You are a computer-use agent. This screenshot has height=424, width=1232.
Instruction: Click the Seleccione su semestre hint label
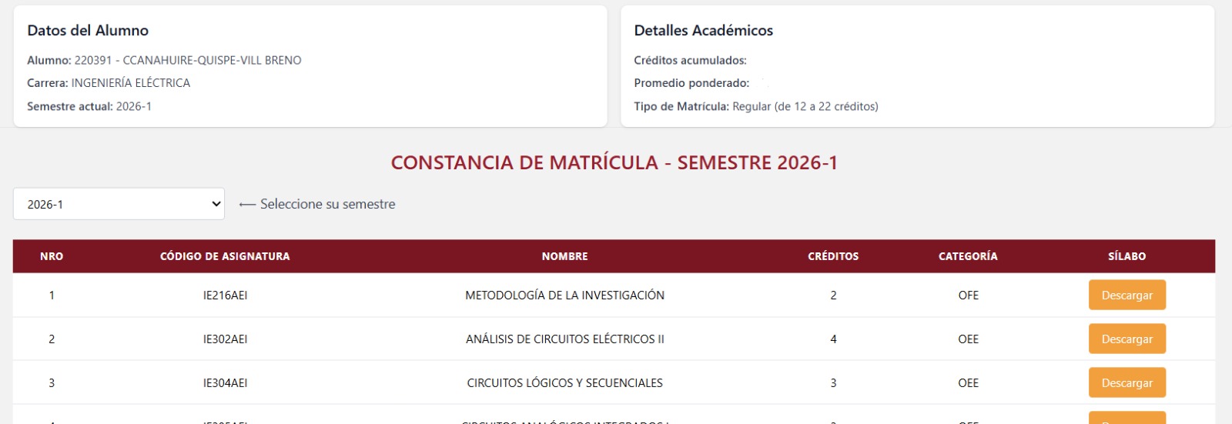click(x=327, y=204)
